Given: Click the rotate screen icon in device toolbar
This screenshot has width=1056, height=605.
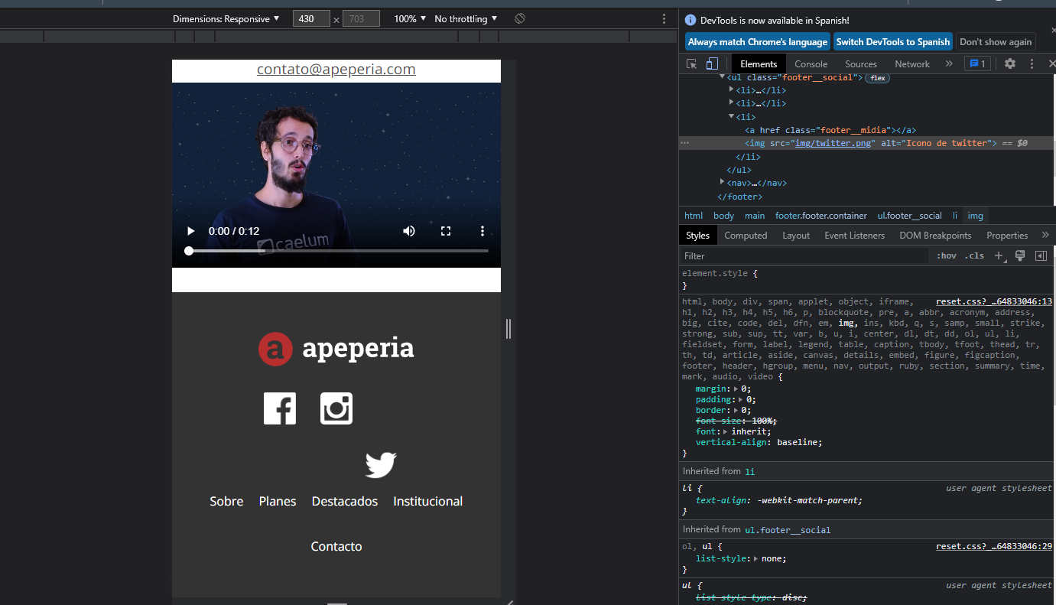Looking at the screenshot, I should pos(520,18).
